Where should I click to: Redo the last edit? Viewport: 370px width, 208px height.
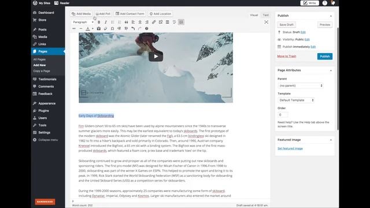pyautogui.click(x=140, y=28)
